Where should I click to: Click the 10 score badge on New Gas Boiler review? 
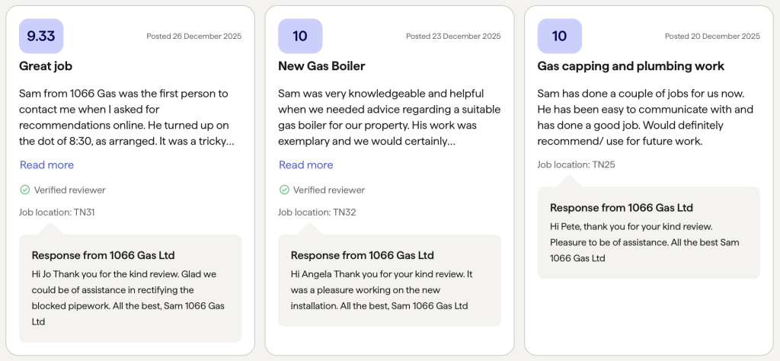tap(300, 36)
